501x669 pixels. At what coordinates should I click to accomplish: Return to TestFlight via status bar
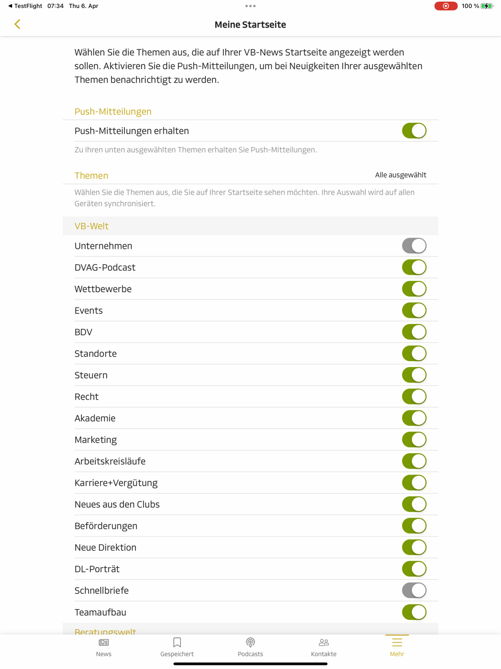(x=25, y=6)
